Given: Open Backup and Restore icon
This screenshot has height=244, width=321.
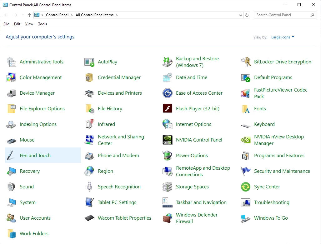Looking at the screenshot, I should (168, 62).
